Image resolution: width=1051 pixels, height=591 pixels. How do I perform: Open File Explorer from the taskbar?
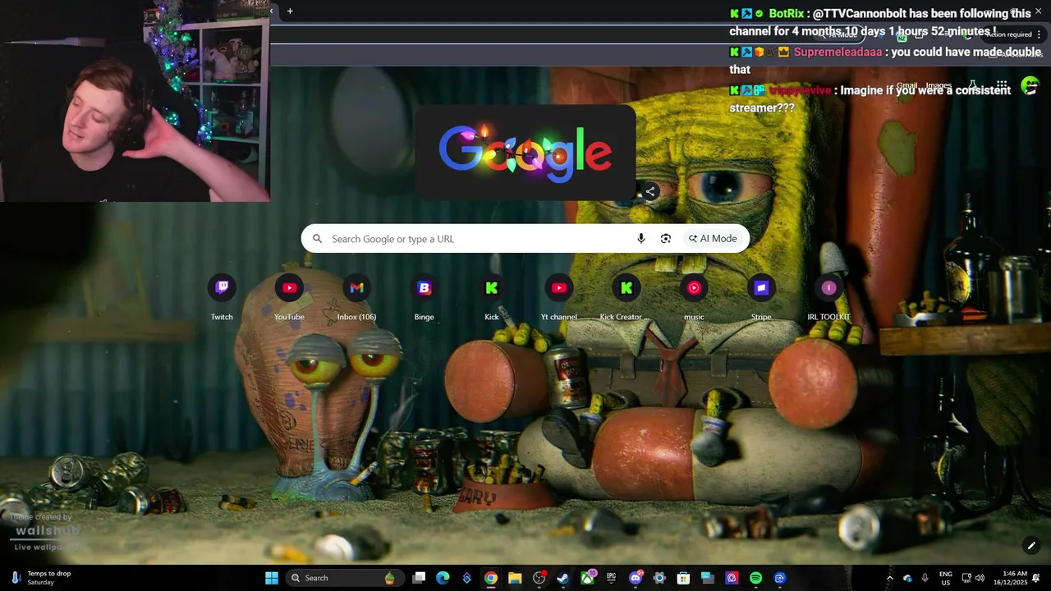[x=515, y=578]
